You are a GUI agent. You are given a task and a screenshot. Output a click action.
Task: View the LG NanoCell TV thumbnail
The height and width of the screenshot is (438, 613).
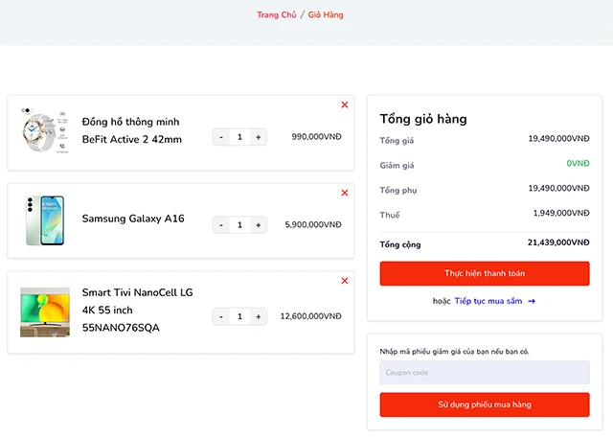[x=44, y=311]
